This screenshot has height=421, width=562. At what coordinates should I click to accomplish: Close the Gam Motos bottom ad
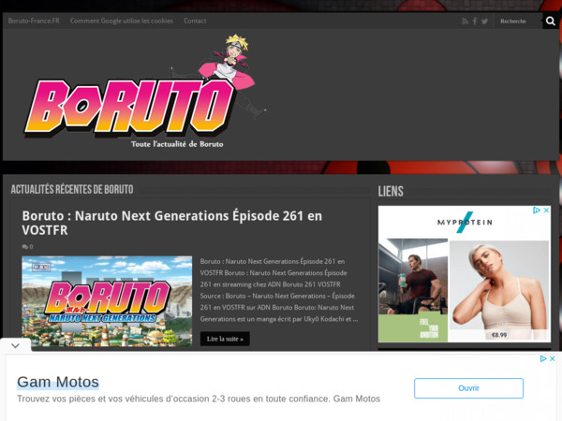[553, 358]
